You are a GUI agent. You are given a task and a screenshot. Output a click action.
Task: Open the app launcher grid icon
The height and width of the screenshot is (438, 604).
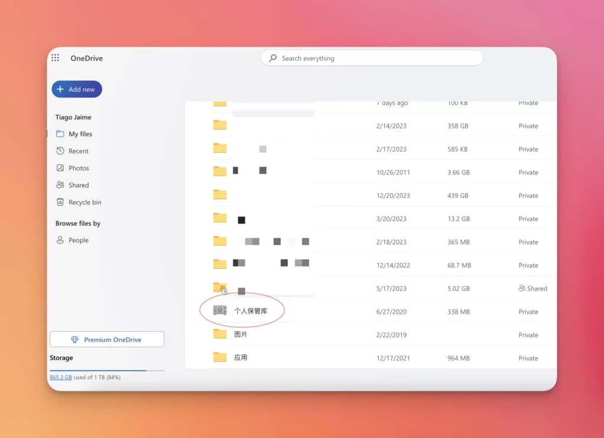[55, 58]
